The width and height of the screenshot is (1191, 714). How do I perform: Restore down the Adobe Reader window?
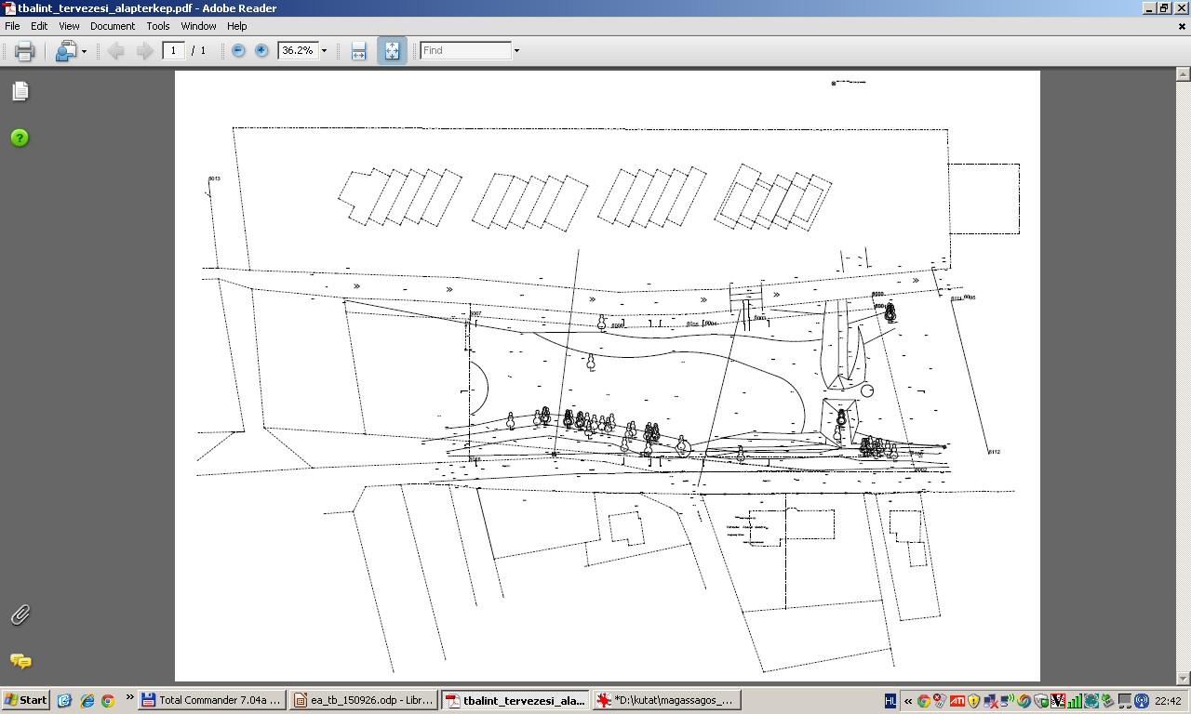1164,8
